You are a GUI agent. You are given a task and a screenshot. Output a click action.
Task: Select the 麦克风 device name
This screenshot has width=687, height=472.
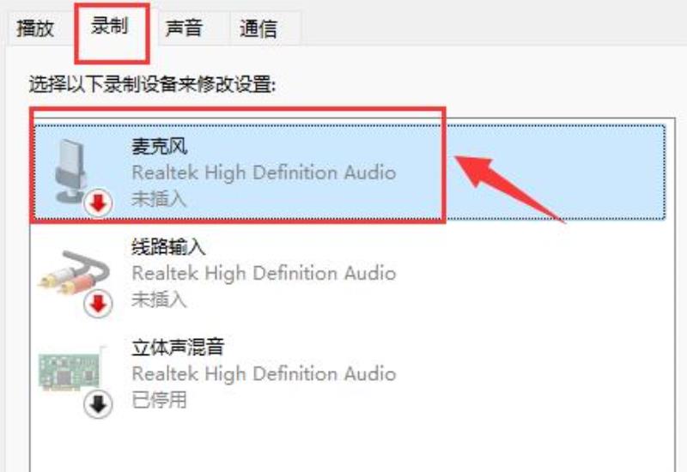pos(160,146)
